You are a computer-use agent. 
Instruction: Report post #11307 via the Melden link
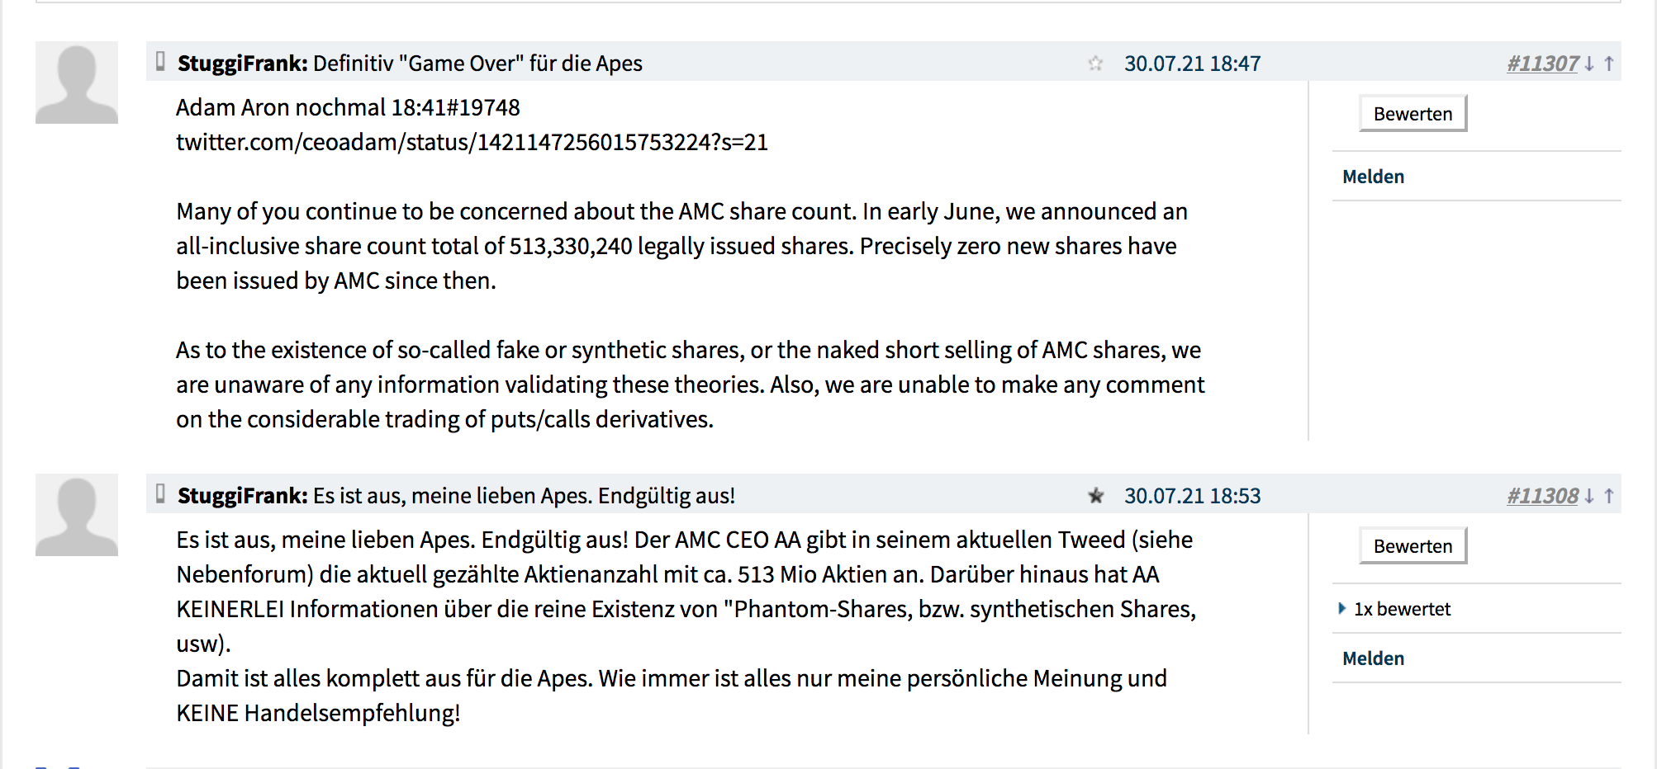click(x=1372, y=176)
